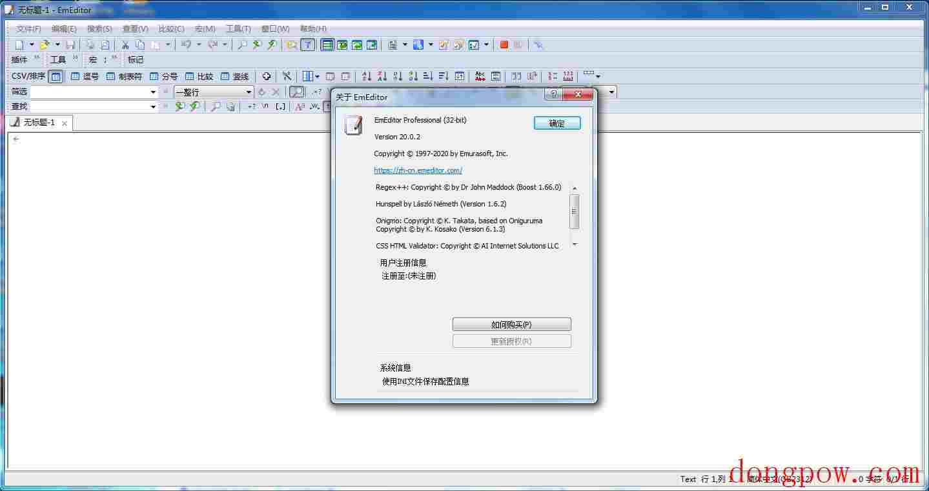The width and height of the screenshot is (929, 491).
Task: Click the 标记 toolbar label
Action: pos(136,59)
